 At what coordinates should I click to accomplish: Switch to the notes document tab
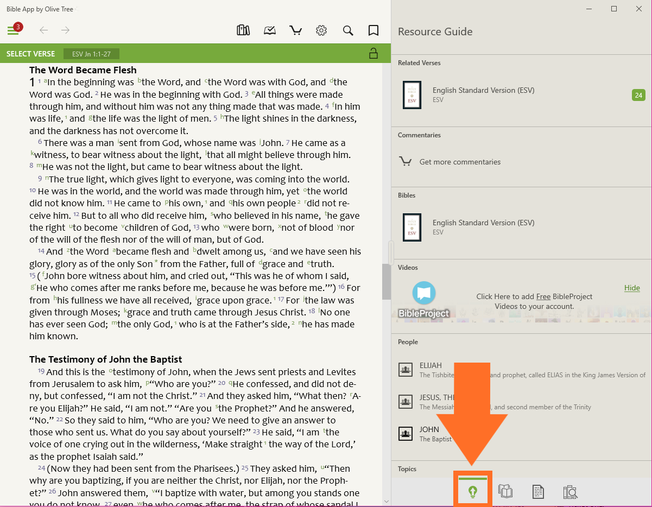pos(537,492)
